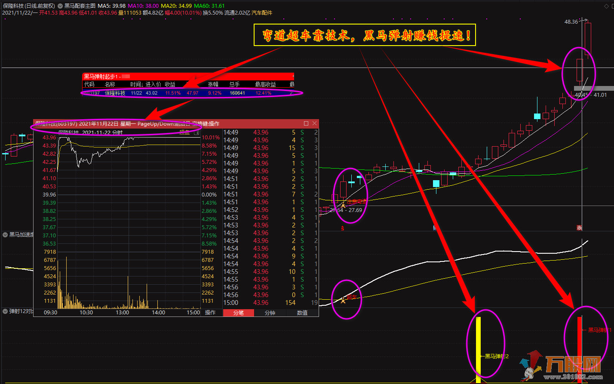The height and width of the screenshot is (384, 614).
Task: Click the 40.45 - 41.01 price range label
Action: tap(591, 95)
